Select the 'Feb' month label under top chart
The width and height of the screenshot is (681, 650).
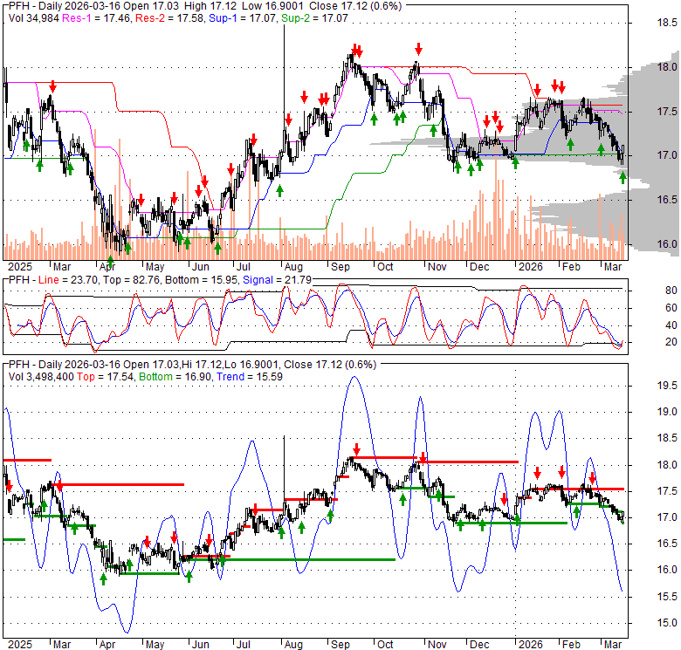pos(571,266)
